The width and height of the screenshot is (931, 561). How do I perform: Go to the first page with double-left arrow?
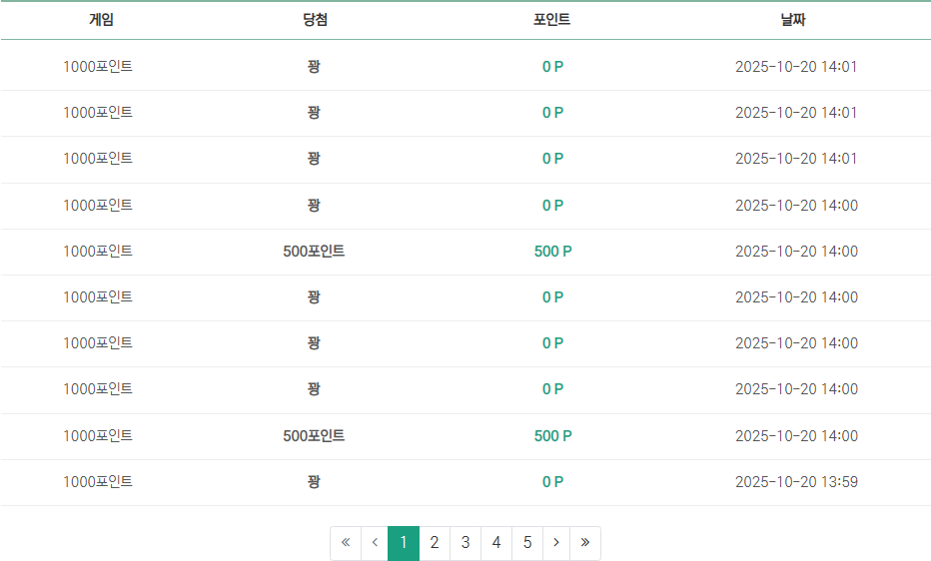(346, 543)
